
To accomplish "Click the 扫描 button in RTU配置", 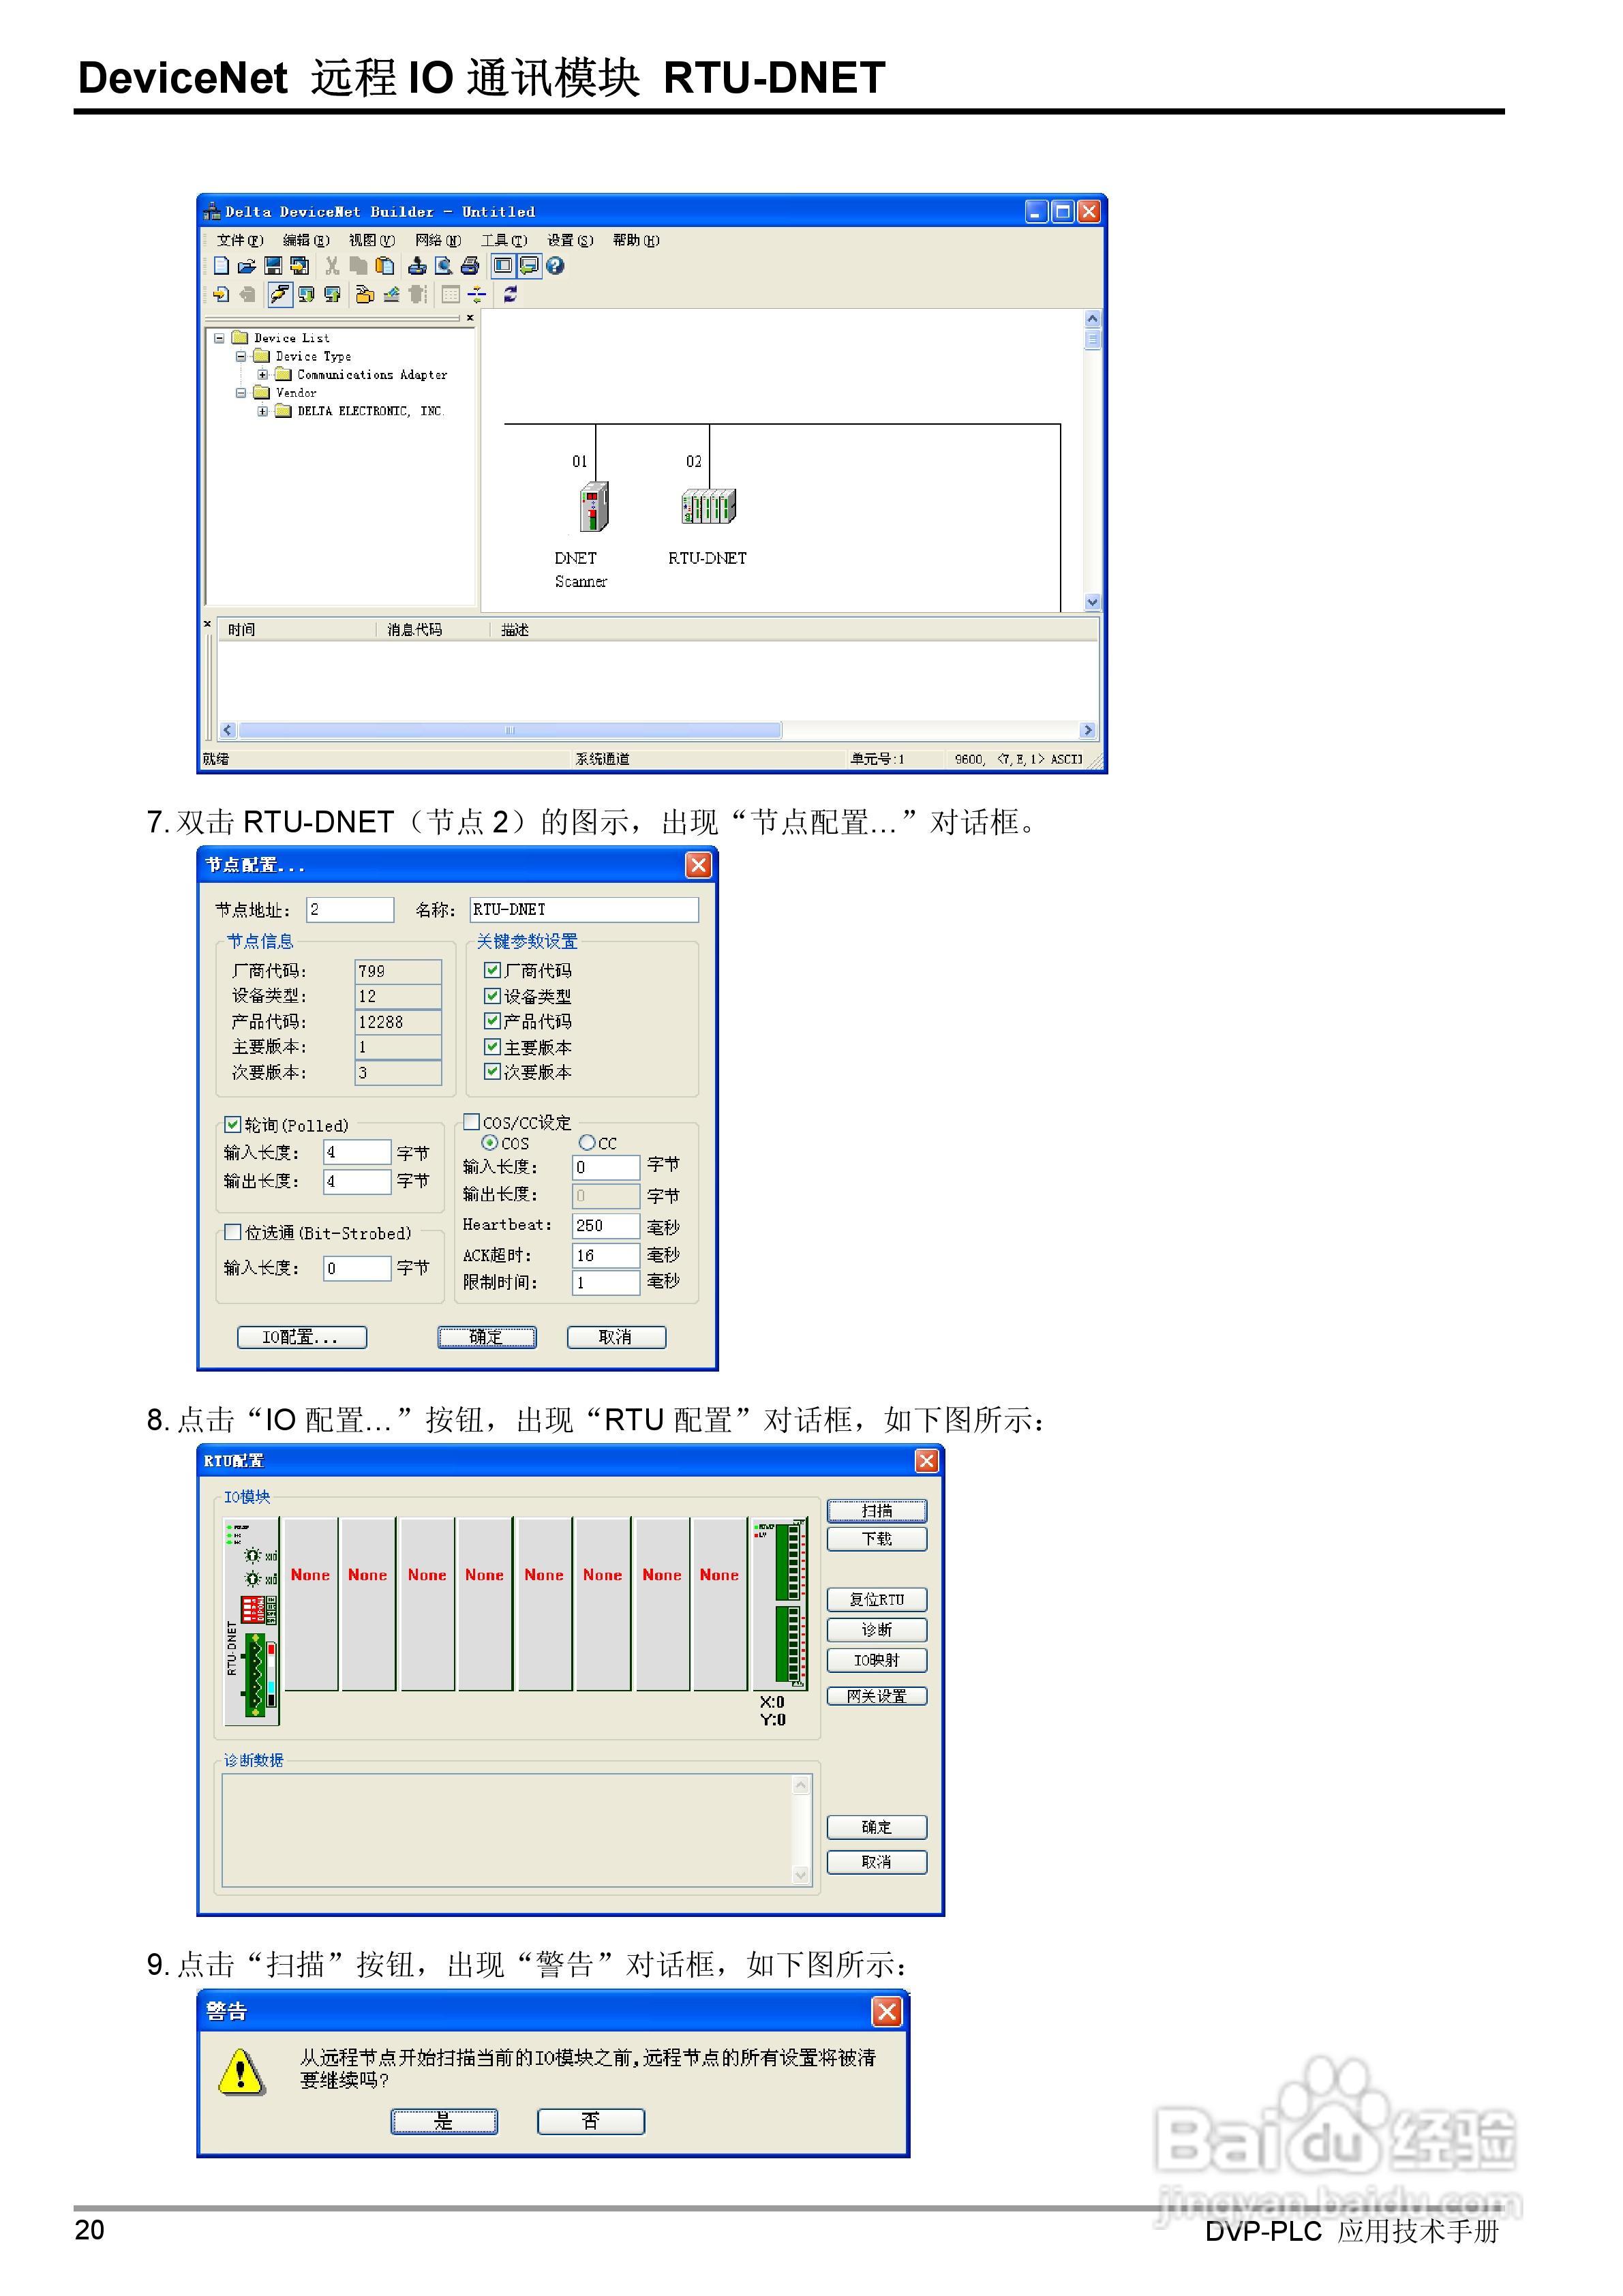I will point(876,1510).
